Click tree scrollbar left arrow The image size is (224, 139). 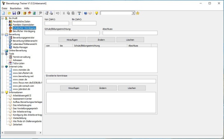[2, 133]
